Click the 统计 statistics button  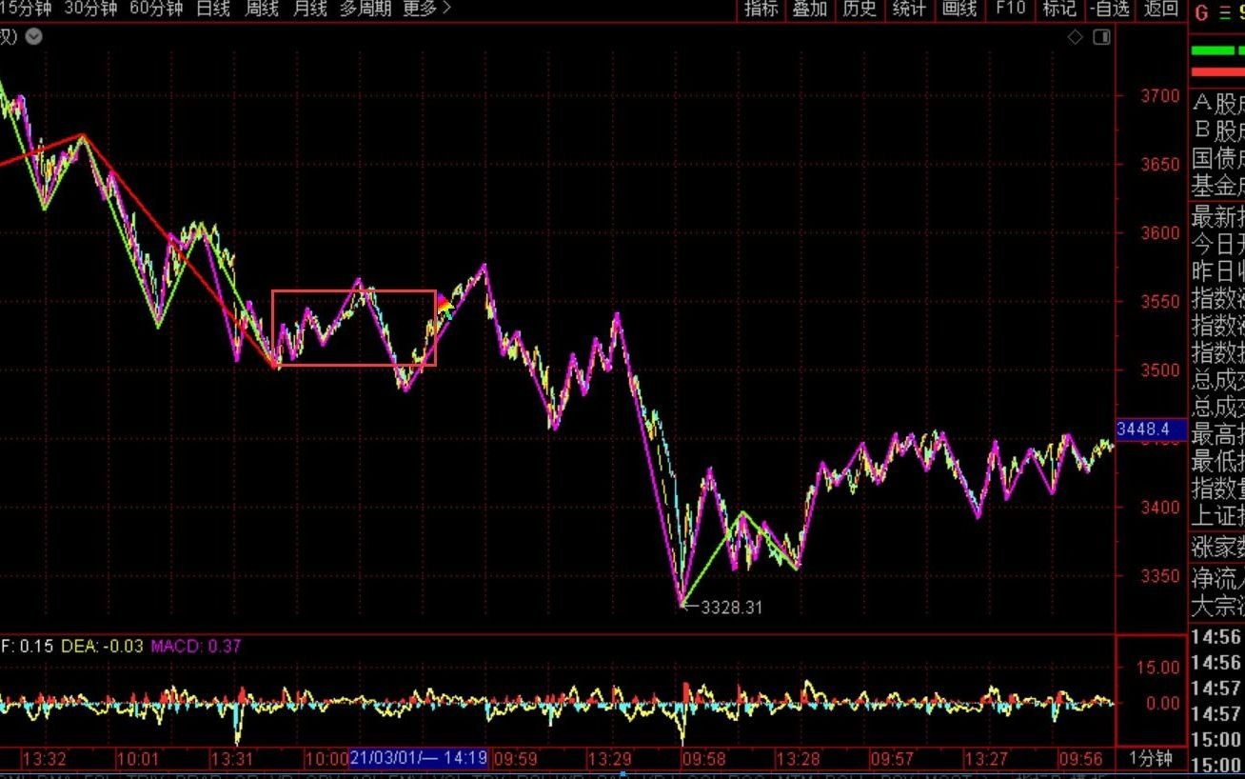909,9
